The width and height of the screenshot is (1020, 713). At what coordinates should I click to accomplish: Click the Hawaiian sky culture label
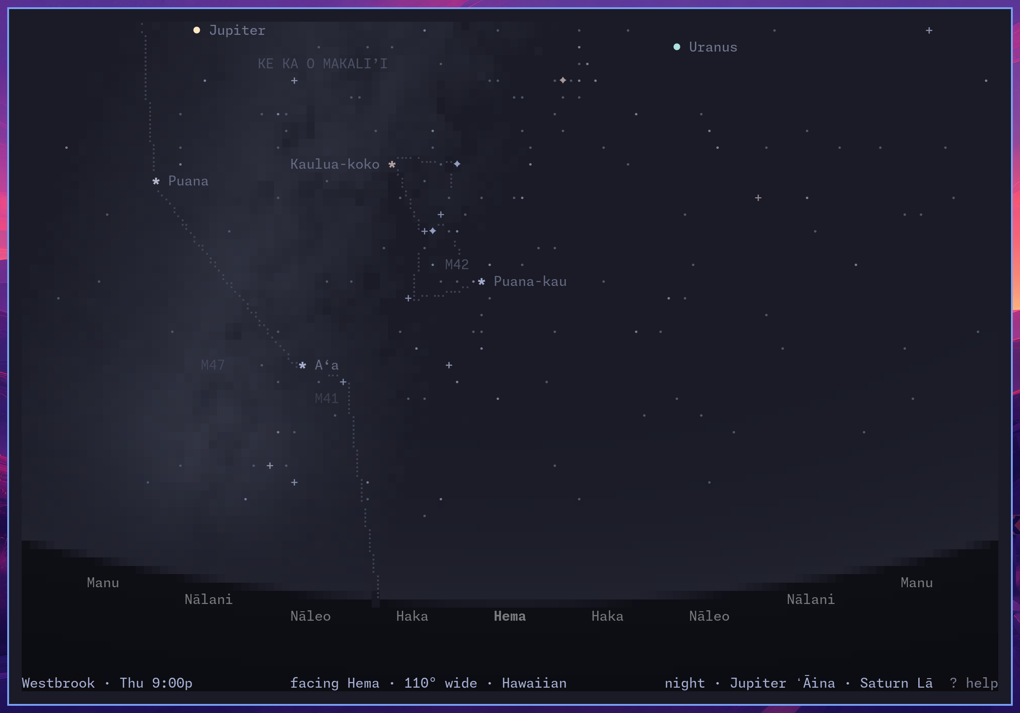click(534, 683)
